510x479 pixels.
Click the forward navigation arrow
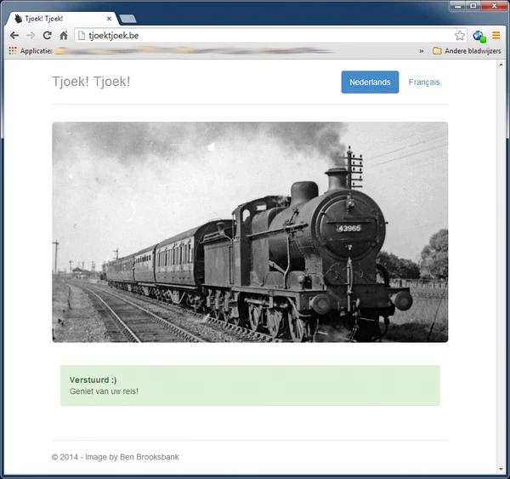point(31,35)
